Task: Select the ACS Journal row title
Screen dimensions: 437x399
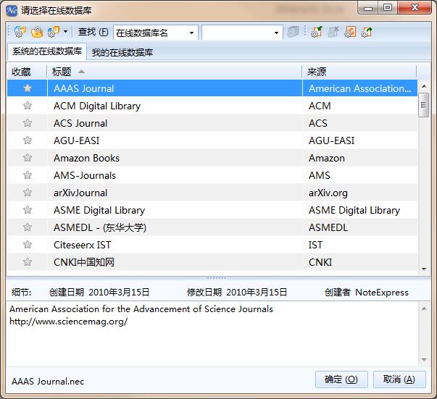Action: [80, 123]
